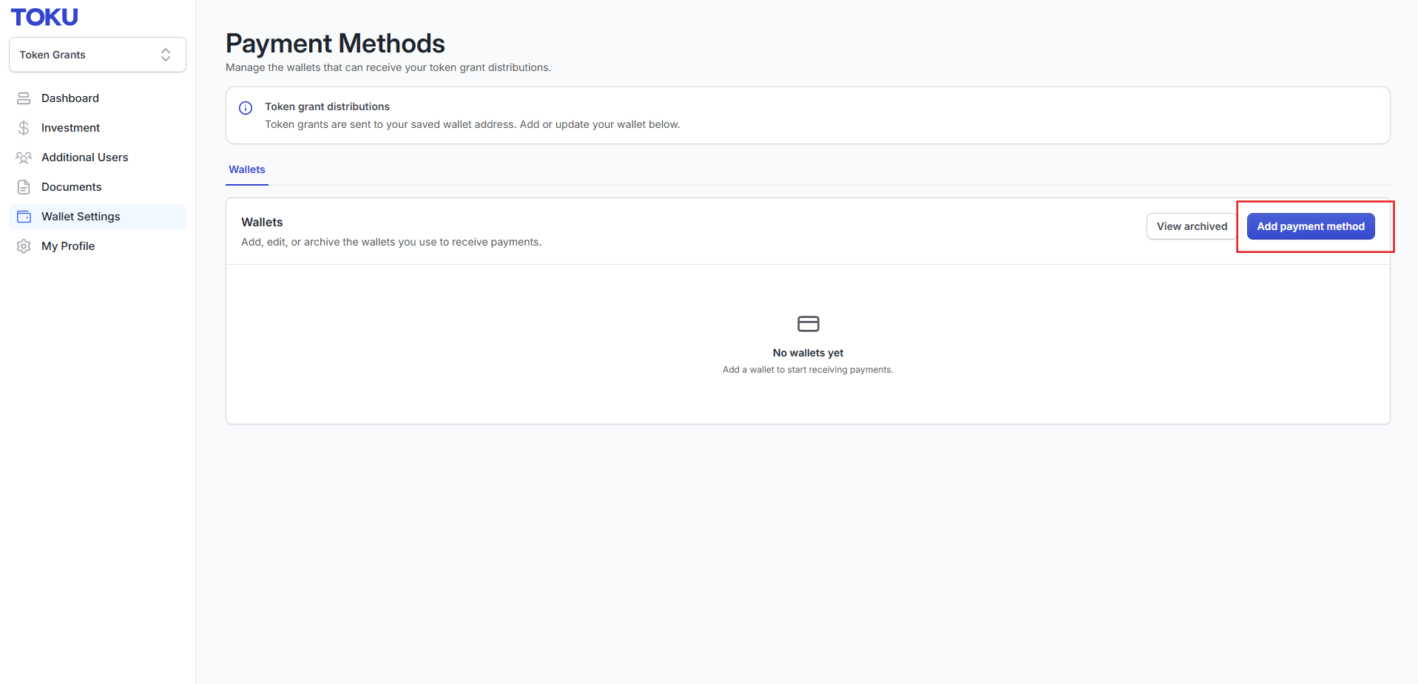Click the View archived button
1418x684 pixels.
1192,226
